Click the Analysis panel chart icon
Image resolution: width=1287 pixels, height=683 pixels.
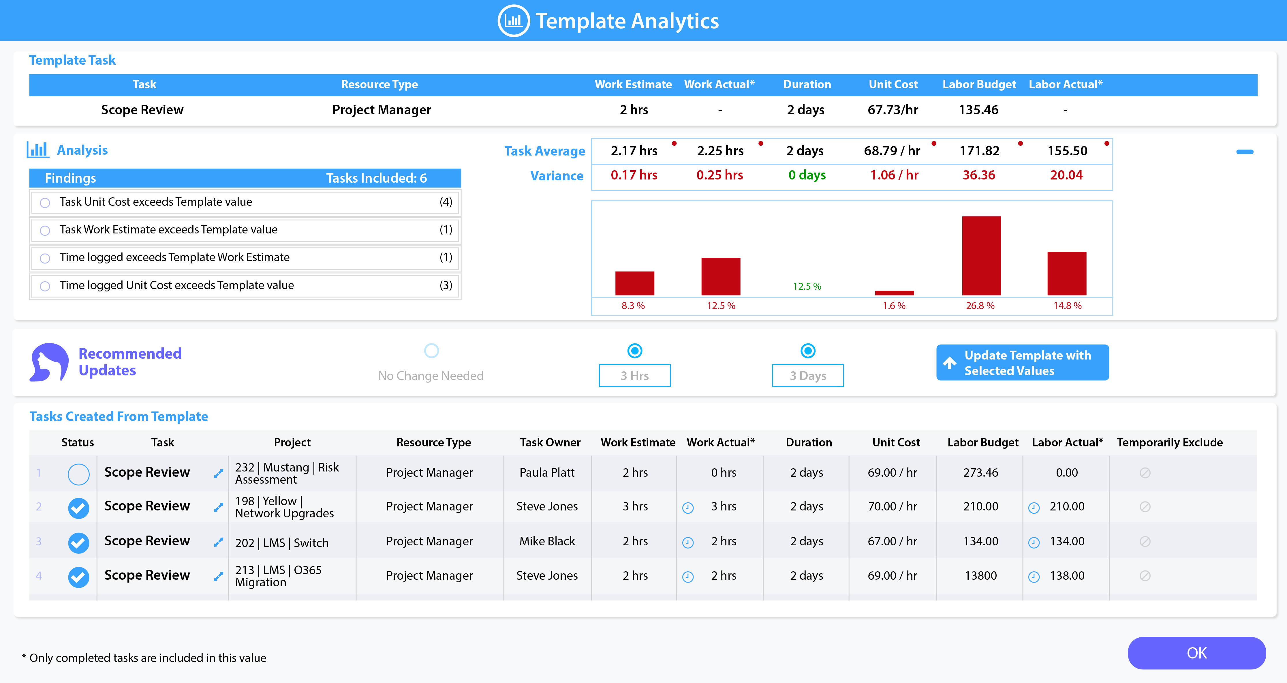point(38,149)
